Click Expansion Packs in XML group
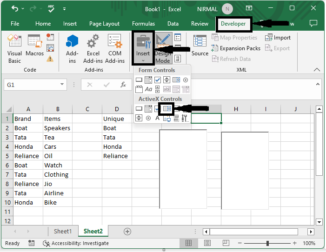This screenshot has width=326, height=252. pos(236,48)
